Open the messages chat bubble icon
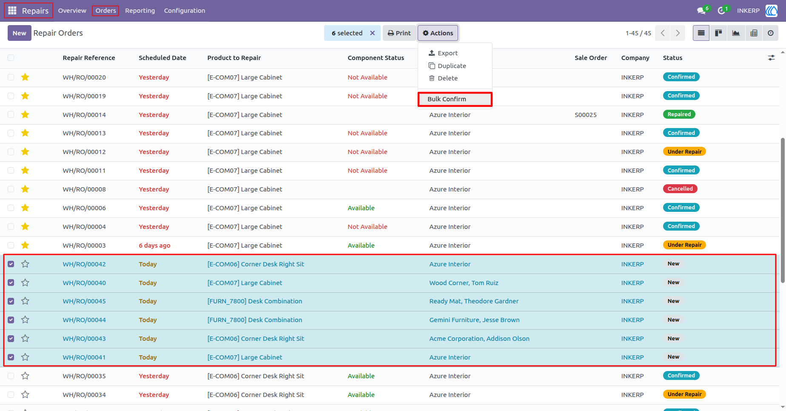The width and height of the screenshot is (786, 411). click(702, 11)
